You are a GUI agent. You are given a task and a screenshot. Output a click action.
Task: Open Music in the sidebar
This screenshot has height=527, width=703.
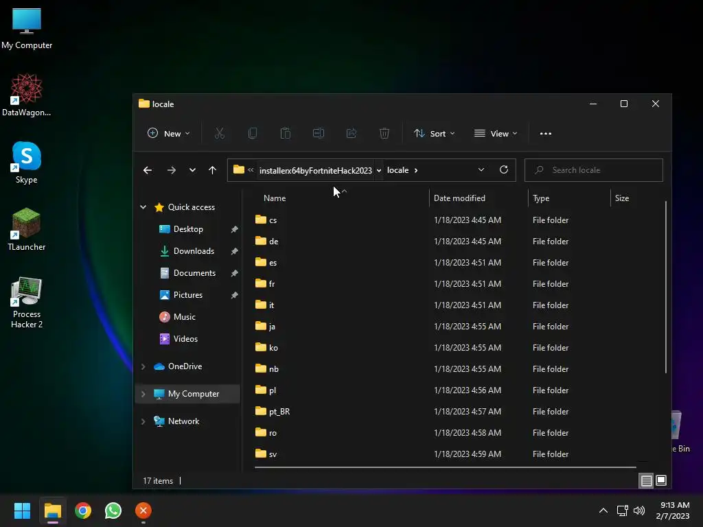pos(184,317)
